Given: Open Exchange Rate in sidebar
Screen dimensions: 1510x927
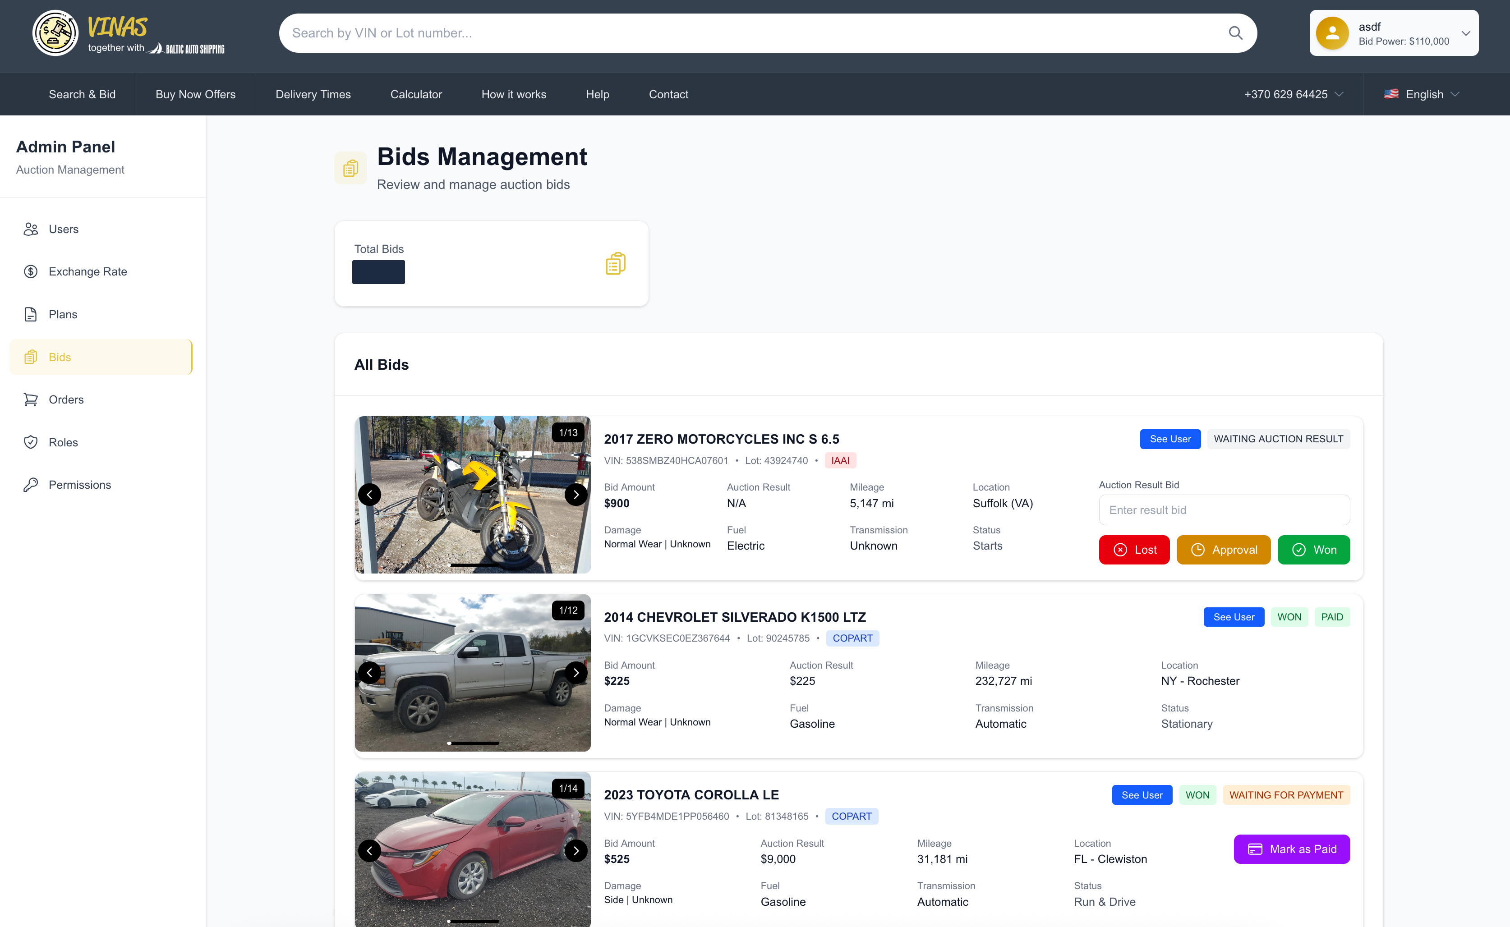Looking at the screenshot, I should pyautogui.click(x=87, y=271).
